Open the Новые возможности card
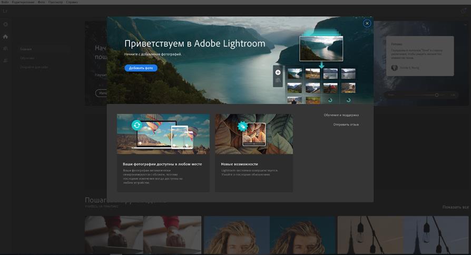The width and height of the screenshot is (471, 255). point(254,153)
